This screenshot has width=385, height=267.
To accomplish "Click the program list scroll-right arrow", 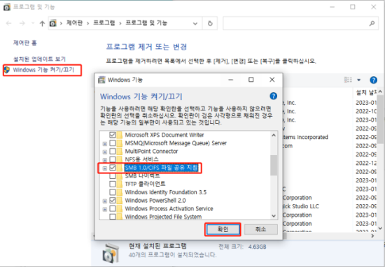I will (x=373, y=236).
